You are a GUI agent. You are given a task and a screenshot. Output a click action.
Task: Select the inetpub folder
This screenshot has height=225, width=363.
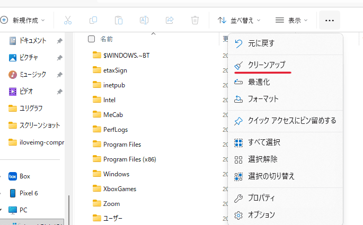point(109,85)
